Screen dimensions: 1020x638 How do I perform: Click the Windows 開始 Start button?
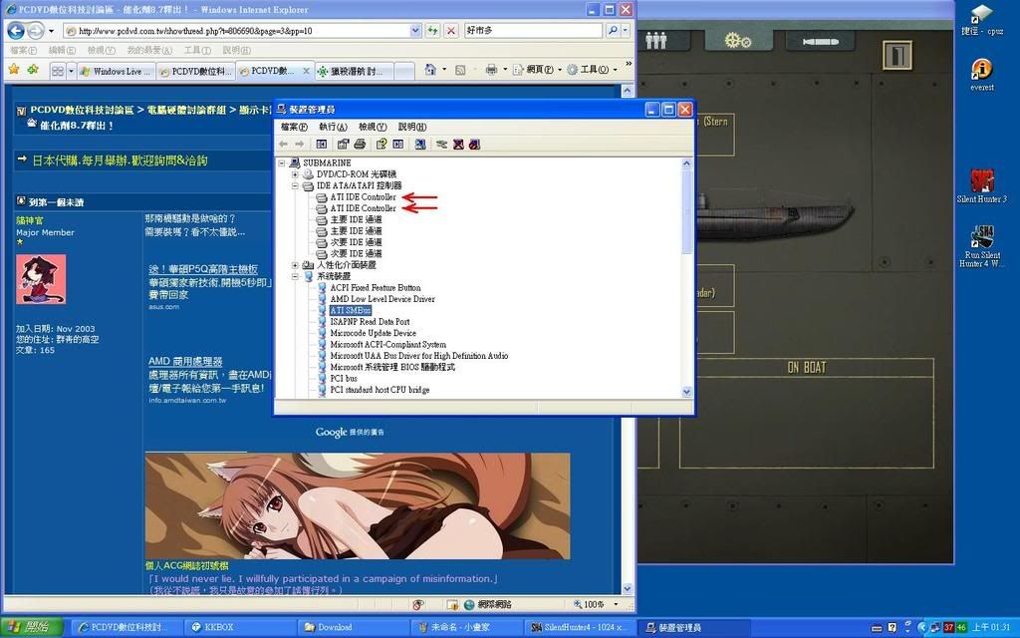click(32, 627)
